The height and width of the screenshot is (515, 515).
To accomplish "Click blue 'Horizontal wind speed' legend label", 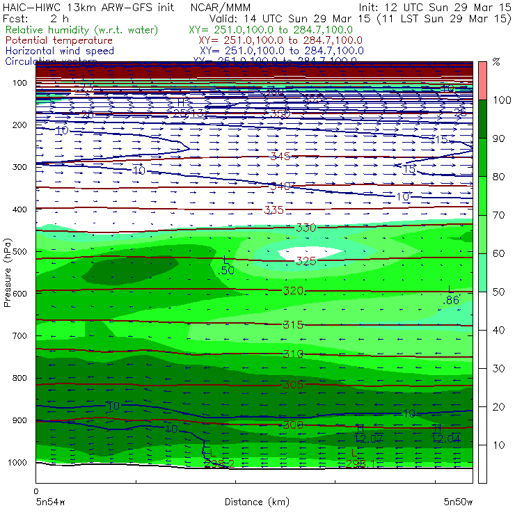I will (60, 51).
